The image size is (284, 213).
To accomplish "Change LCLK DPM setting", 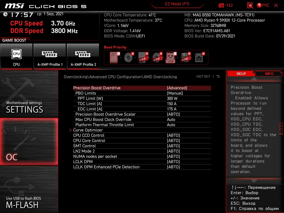I will (142, 162).
